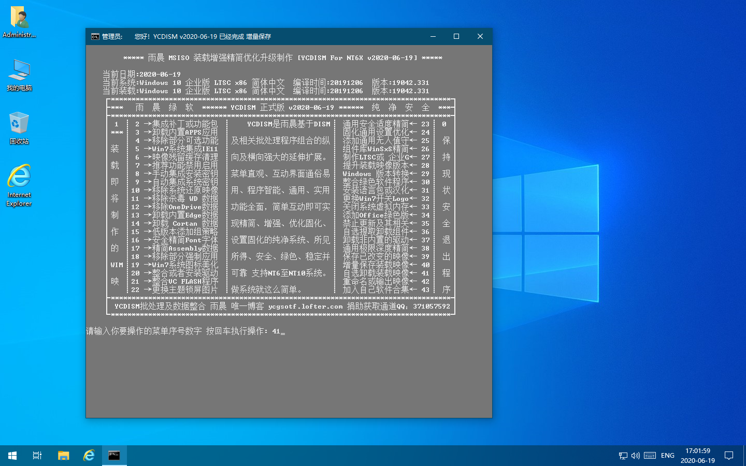746x466 pixels.
Task: Close the YCDISM console window
Action: [480, 36]
